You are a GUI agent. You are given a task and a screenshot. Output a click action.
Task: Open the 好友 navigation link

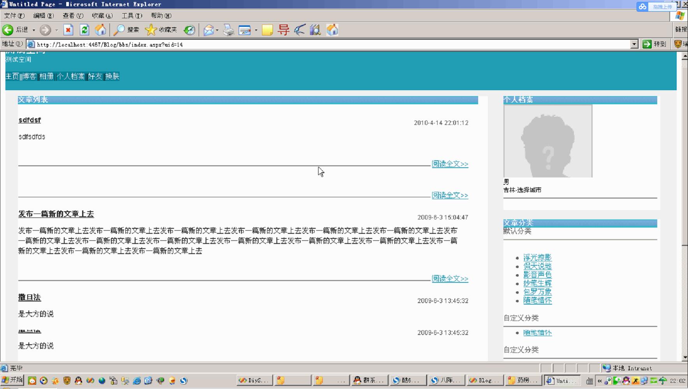tap(95, 76)
